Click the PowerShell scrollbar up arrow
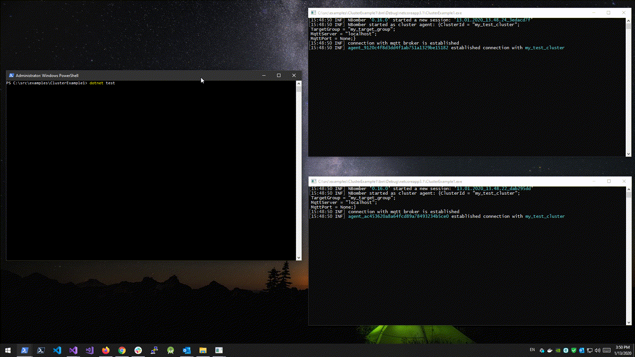The width and height of the screenshot is (635, 357). point(299,83)
